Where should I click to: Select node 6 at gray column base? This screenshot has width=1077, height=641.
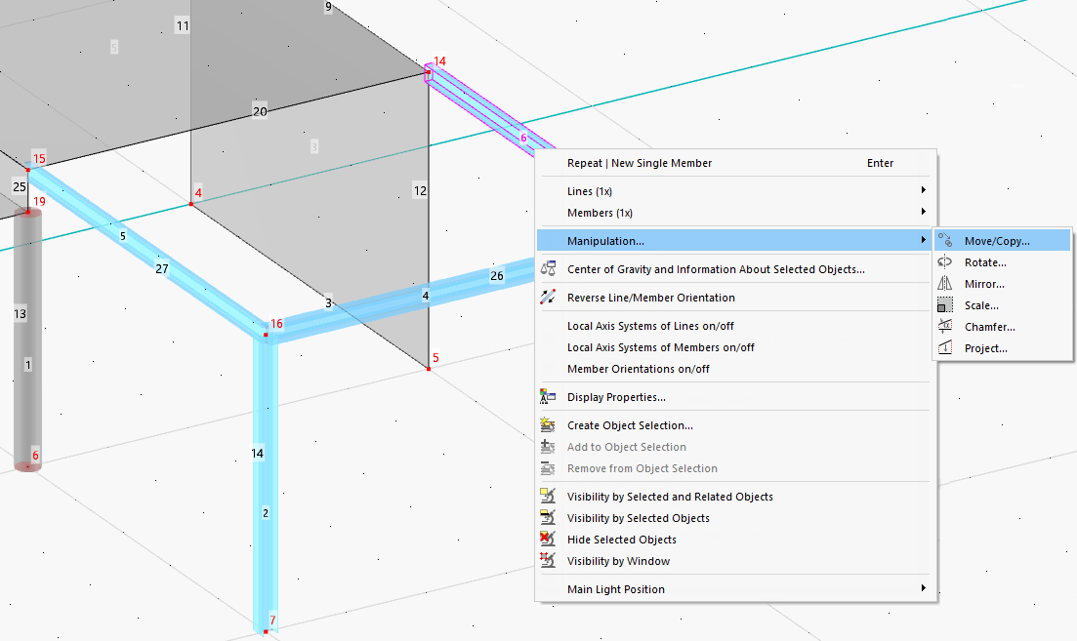(27, 466)
